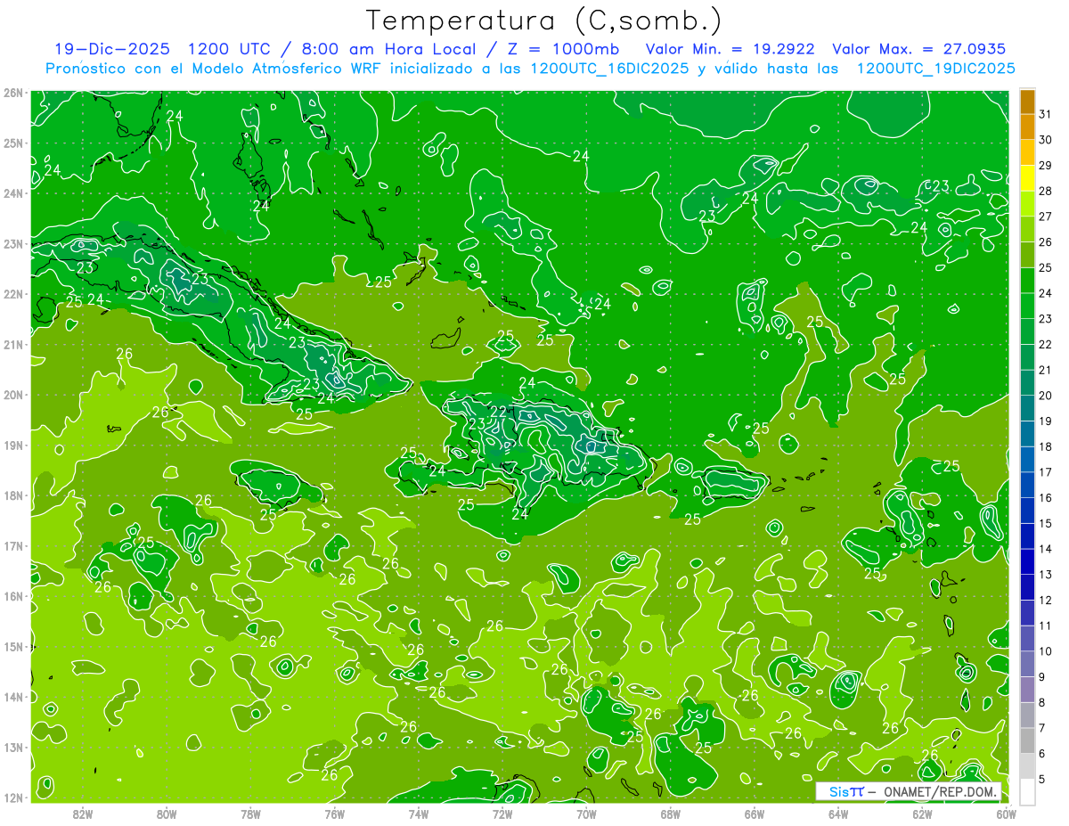Image resolution: width=1069 pixels, height=826 pixels.
Task: Click the "Temperatura (C,somb.)" map title
Action: (x=544, y=20)
